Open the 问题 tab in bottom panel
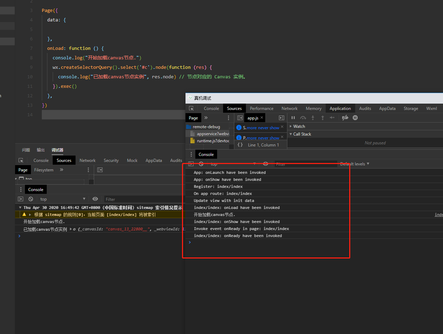This screenshot has height=334, width=443. [26, 150]
